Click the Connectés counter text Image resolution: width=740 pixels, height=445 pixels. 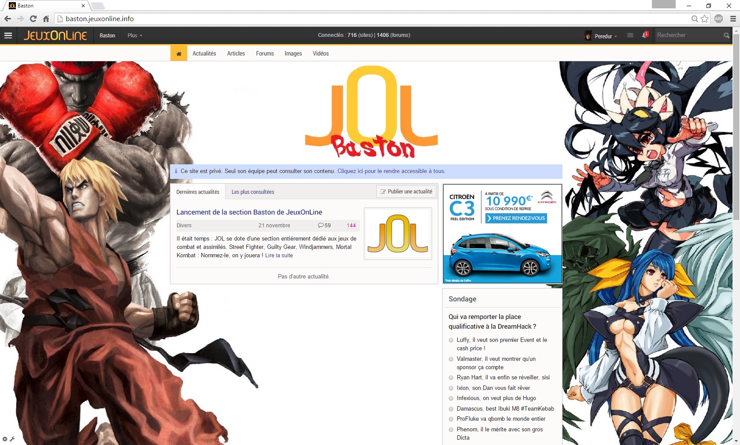coord(364,35)
